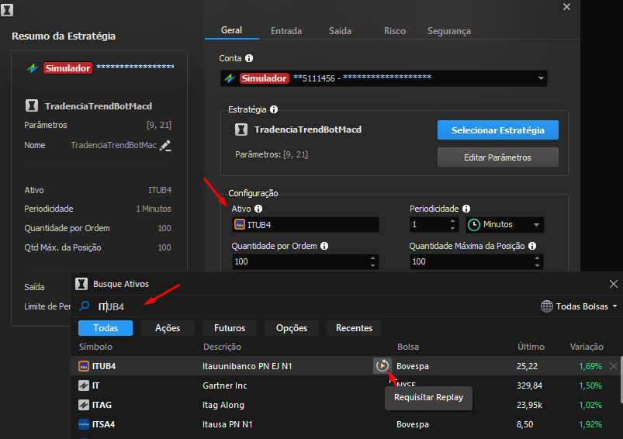Click the rook icon in Busque Ativos title
623x439 pixels.
(81, 284)
